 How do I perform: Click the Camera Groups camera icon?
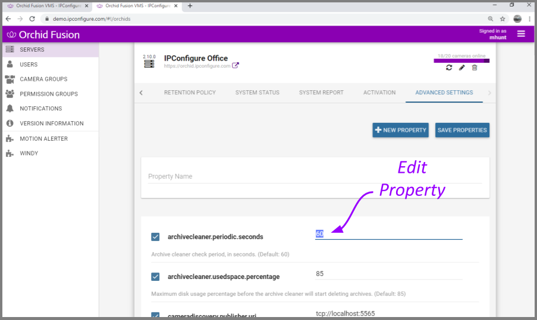(10, 79)
